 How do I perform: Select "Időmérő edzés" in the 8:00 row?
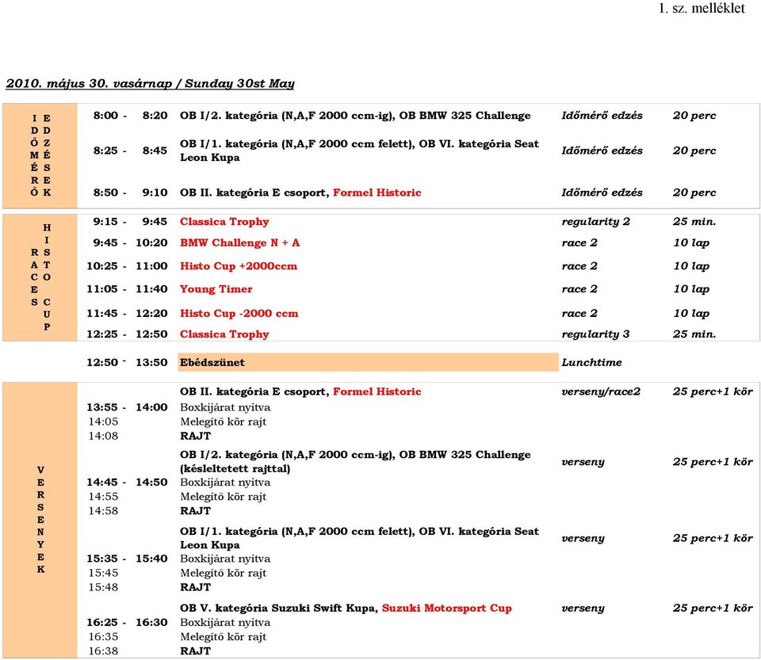[602, 116]
